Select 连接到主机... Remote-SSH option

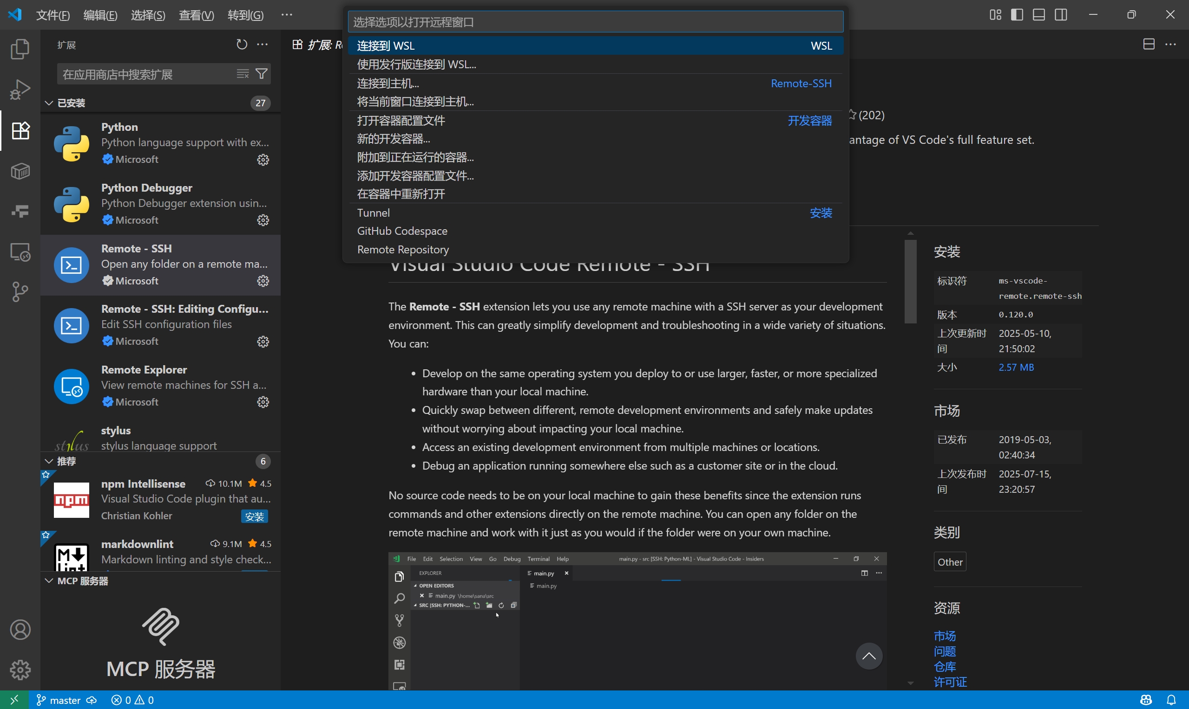[388, 83]
